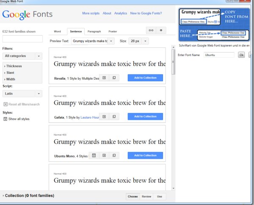
Task: Open the Preview Text dropdown arrow
Action: click(111, 41)
